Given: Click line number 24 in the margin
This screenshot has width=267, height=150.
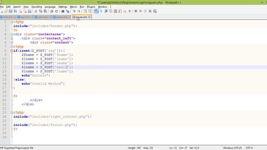Looking at the screenshot, I should pos(4,117).
